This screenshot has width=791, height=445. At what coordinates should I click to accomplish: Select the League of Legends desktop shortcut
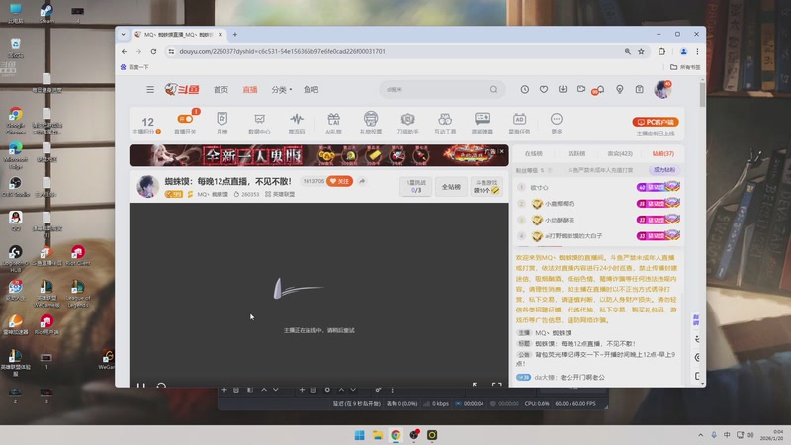coord(78,294)
